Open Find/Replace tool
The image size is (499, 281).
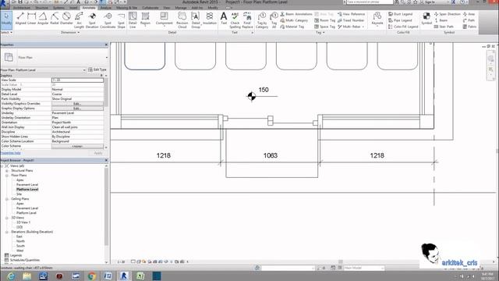click(247, 20)
